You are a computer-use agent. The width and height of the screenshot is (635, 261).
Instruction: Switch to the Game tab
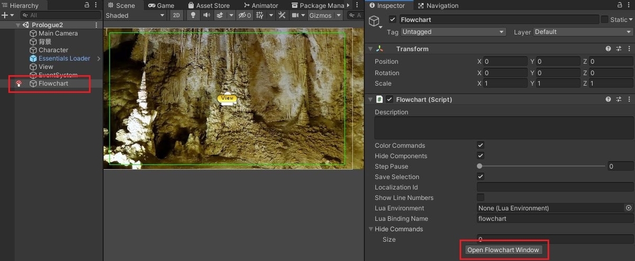click(x=161, y=5)
